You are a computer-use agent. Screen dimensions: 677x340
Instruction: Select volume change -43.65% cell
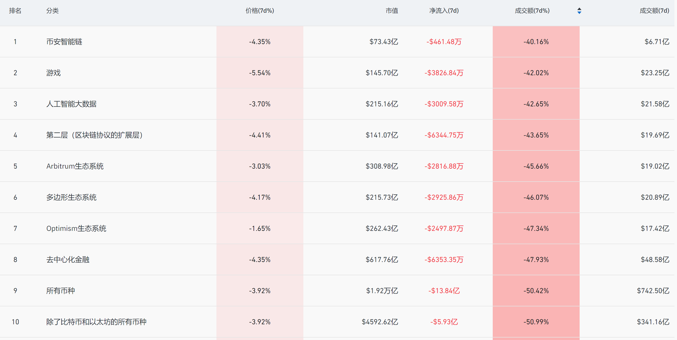(x=536, y=135)
